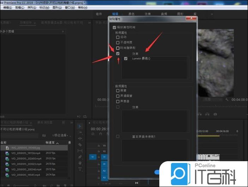Expand the Source panel group overflow chevrons

pos(89,23)
